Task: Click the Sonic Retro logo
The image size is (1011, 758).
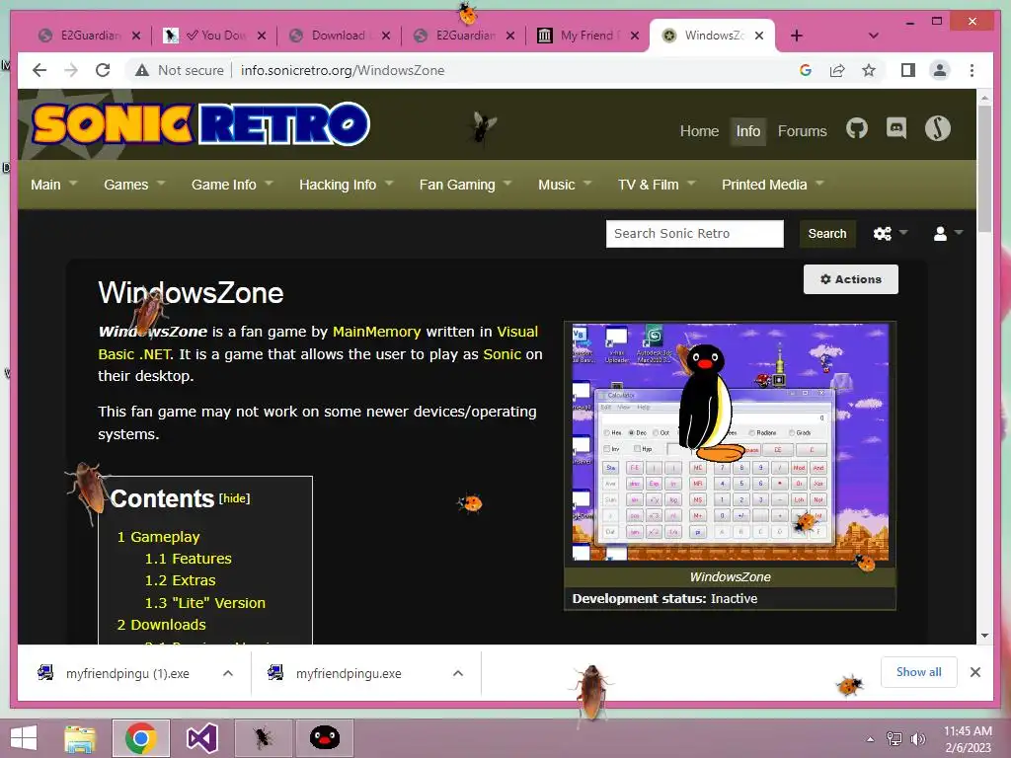Action: (201, 124)
